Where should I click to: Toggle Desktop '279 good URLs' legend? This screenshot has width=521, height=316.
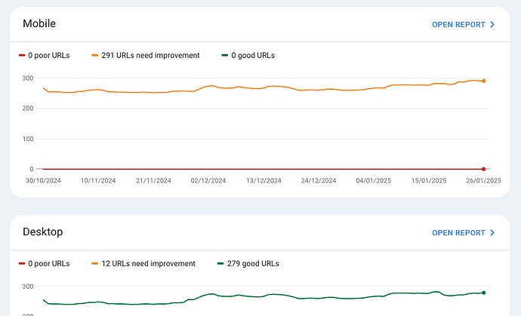248,263
